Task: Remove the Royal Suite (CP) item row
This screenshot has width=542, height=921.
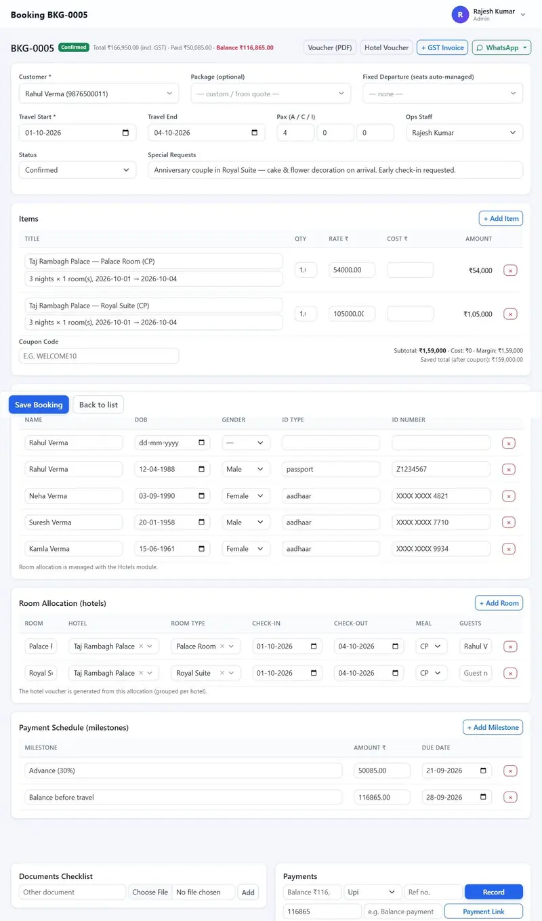Action: (x=510, y=314)
